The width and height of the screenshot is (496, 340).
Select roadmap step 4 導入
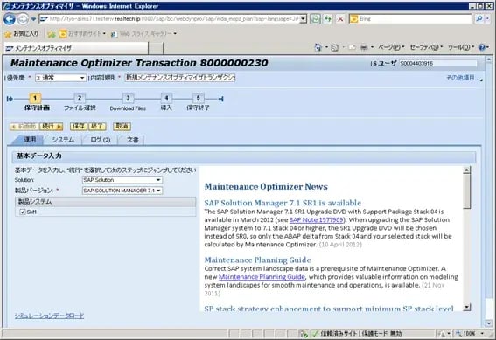[x=166, y=98]
